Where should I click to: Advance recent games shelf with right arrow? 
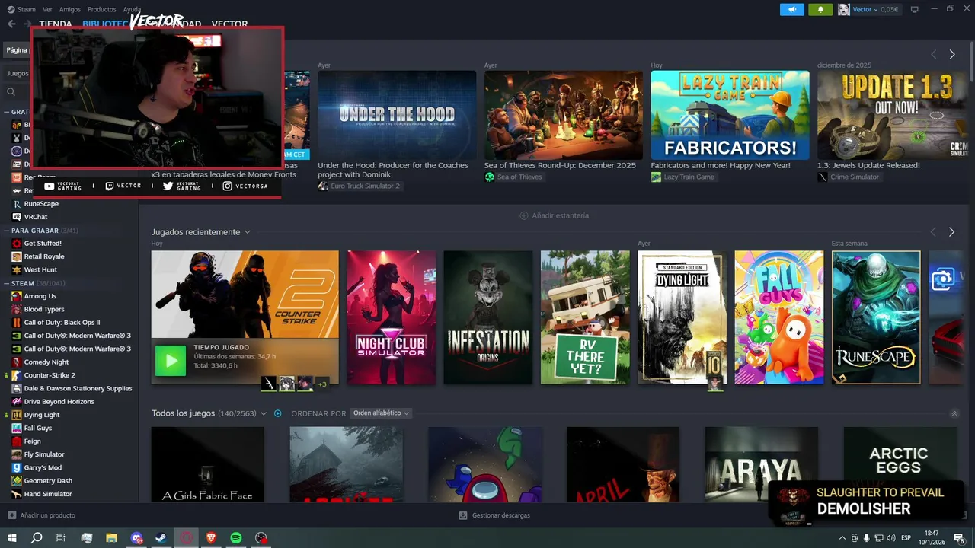(951, 231)
